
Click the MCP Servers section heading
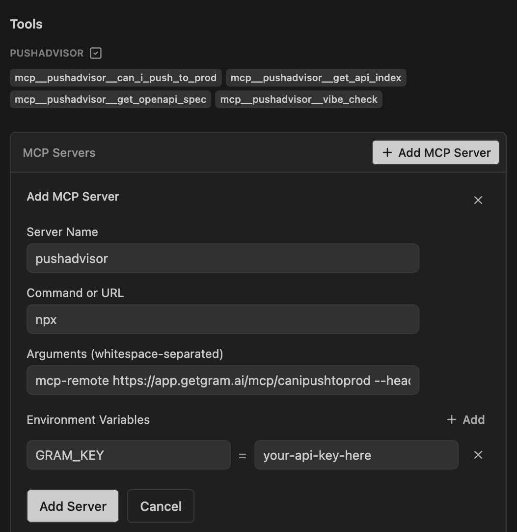point(59,153)
